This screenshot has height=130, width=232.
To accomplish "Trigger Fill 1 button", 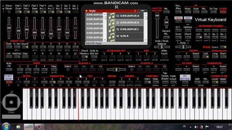I will click(78, 82).
